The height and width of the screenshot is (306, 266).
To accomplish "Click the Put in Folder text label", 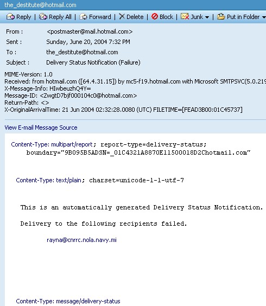I will coord(243,17).
